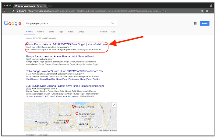216x137 pixels.
Task: Open the Lainnya menu
Action: (x=81, y=32)
